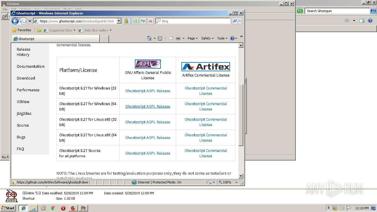377x212 pixels.
Task: Click Search Ghostgum field in right window
Action: point(338,11)
